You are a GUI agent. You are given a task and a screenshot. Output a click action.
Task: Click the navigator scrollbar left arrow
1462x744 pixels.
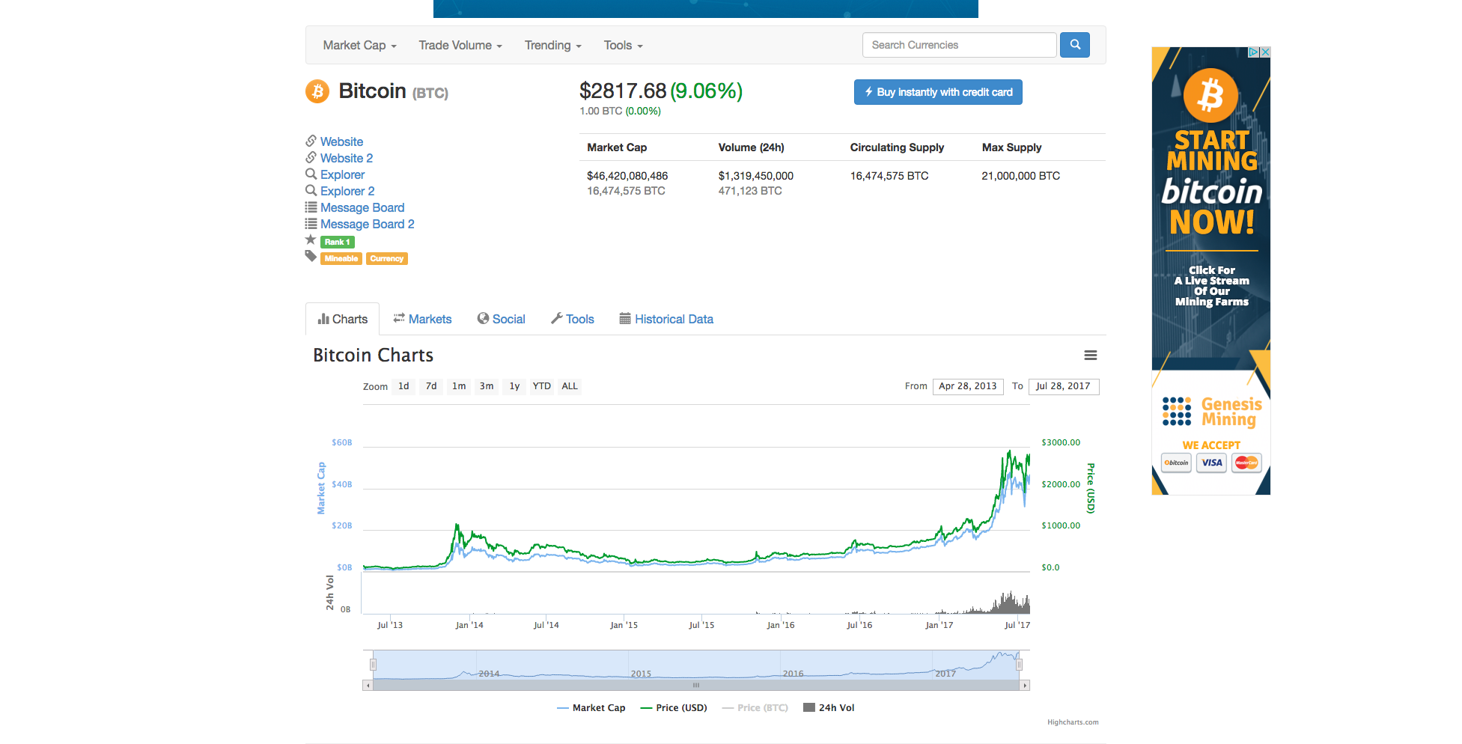368,686
